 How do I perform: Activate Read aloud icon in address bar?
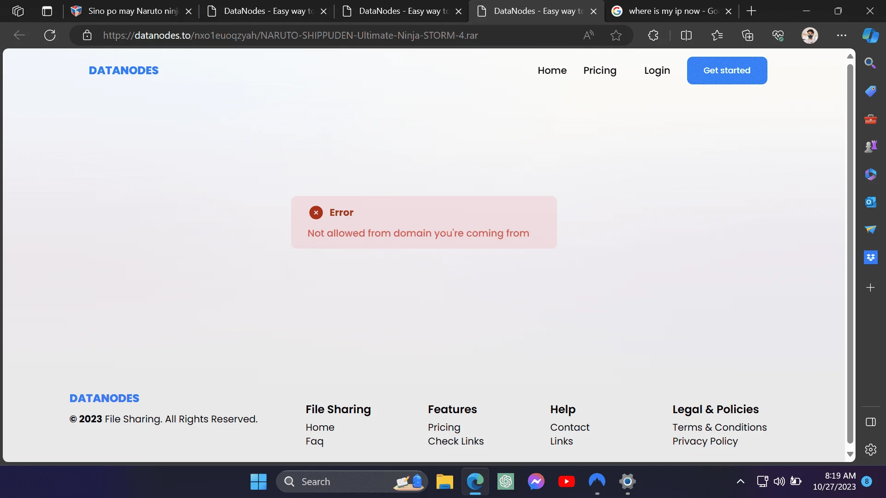pyautogui.click(x=588, y=35)
